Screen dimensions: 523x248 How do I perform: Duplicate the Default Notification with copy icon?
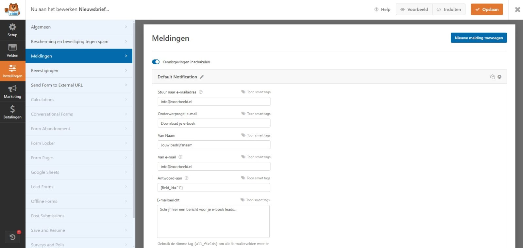[x=492, y=77]
